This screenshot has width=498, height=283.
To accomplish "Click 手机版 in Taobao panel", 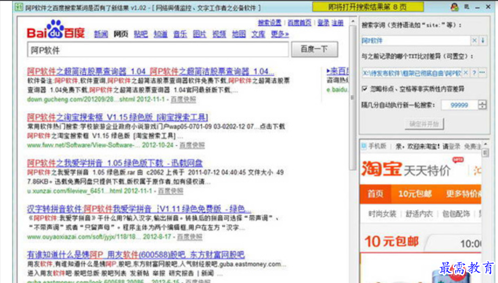I will click(377, 146).
